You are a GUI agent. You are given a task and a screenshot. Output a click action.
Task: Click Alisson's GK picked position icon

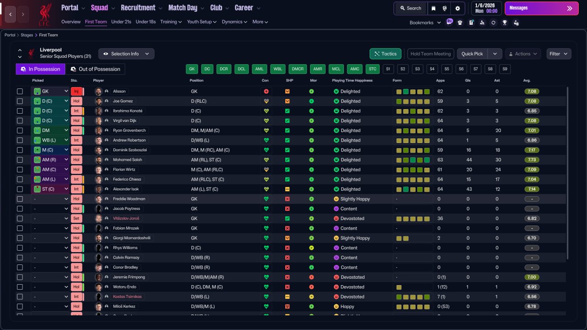(x=38, y=91)
